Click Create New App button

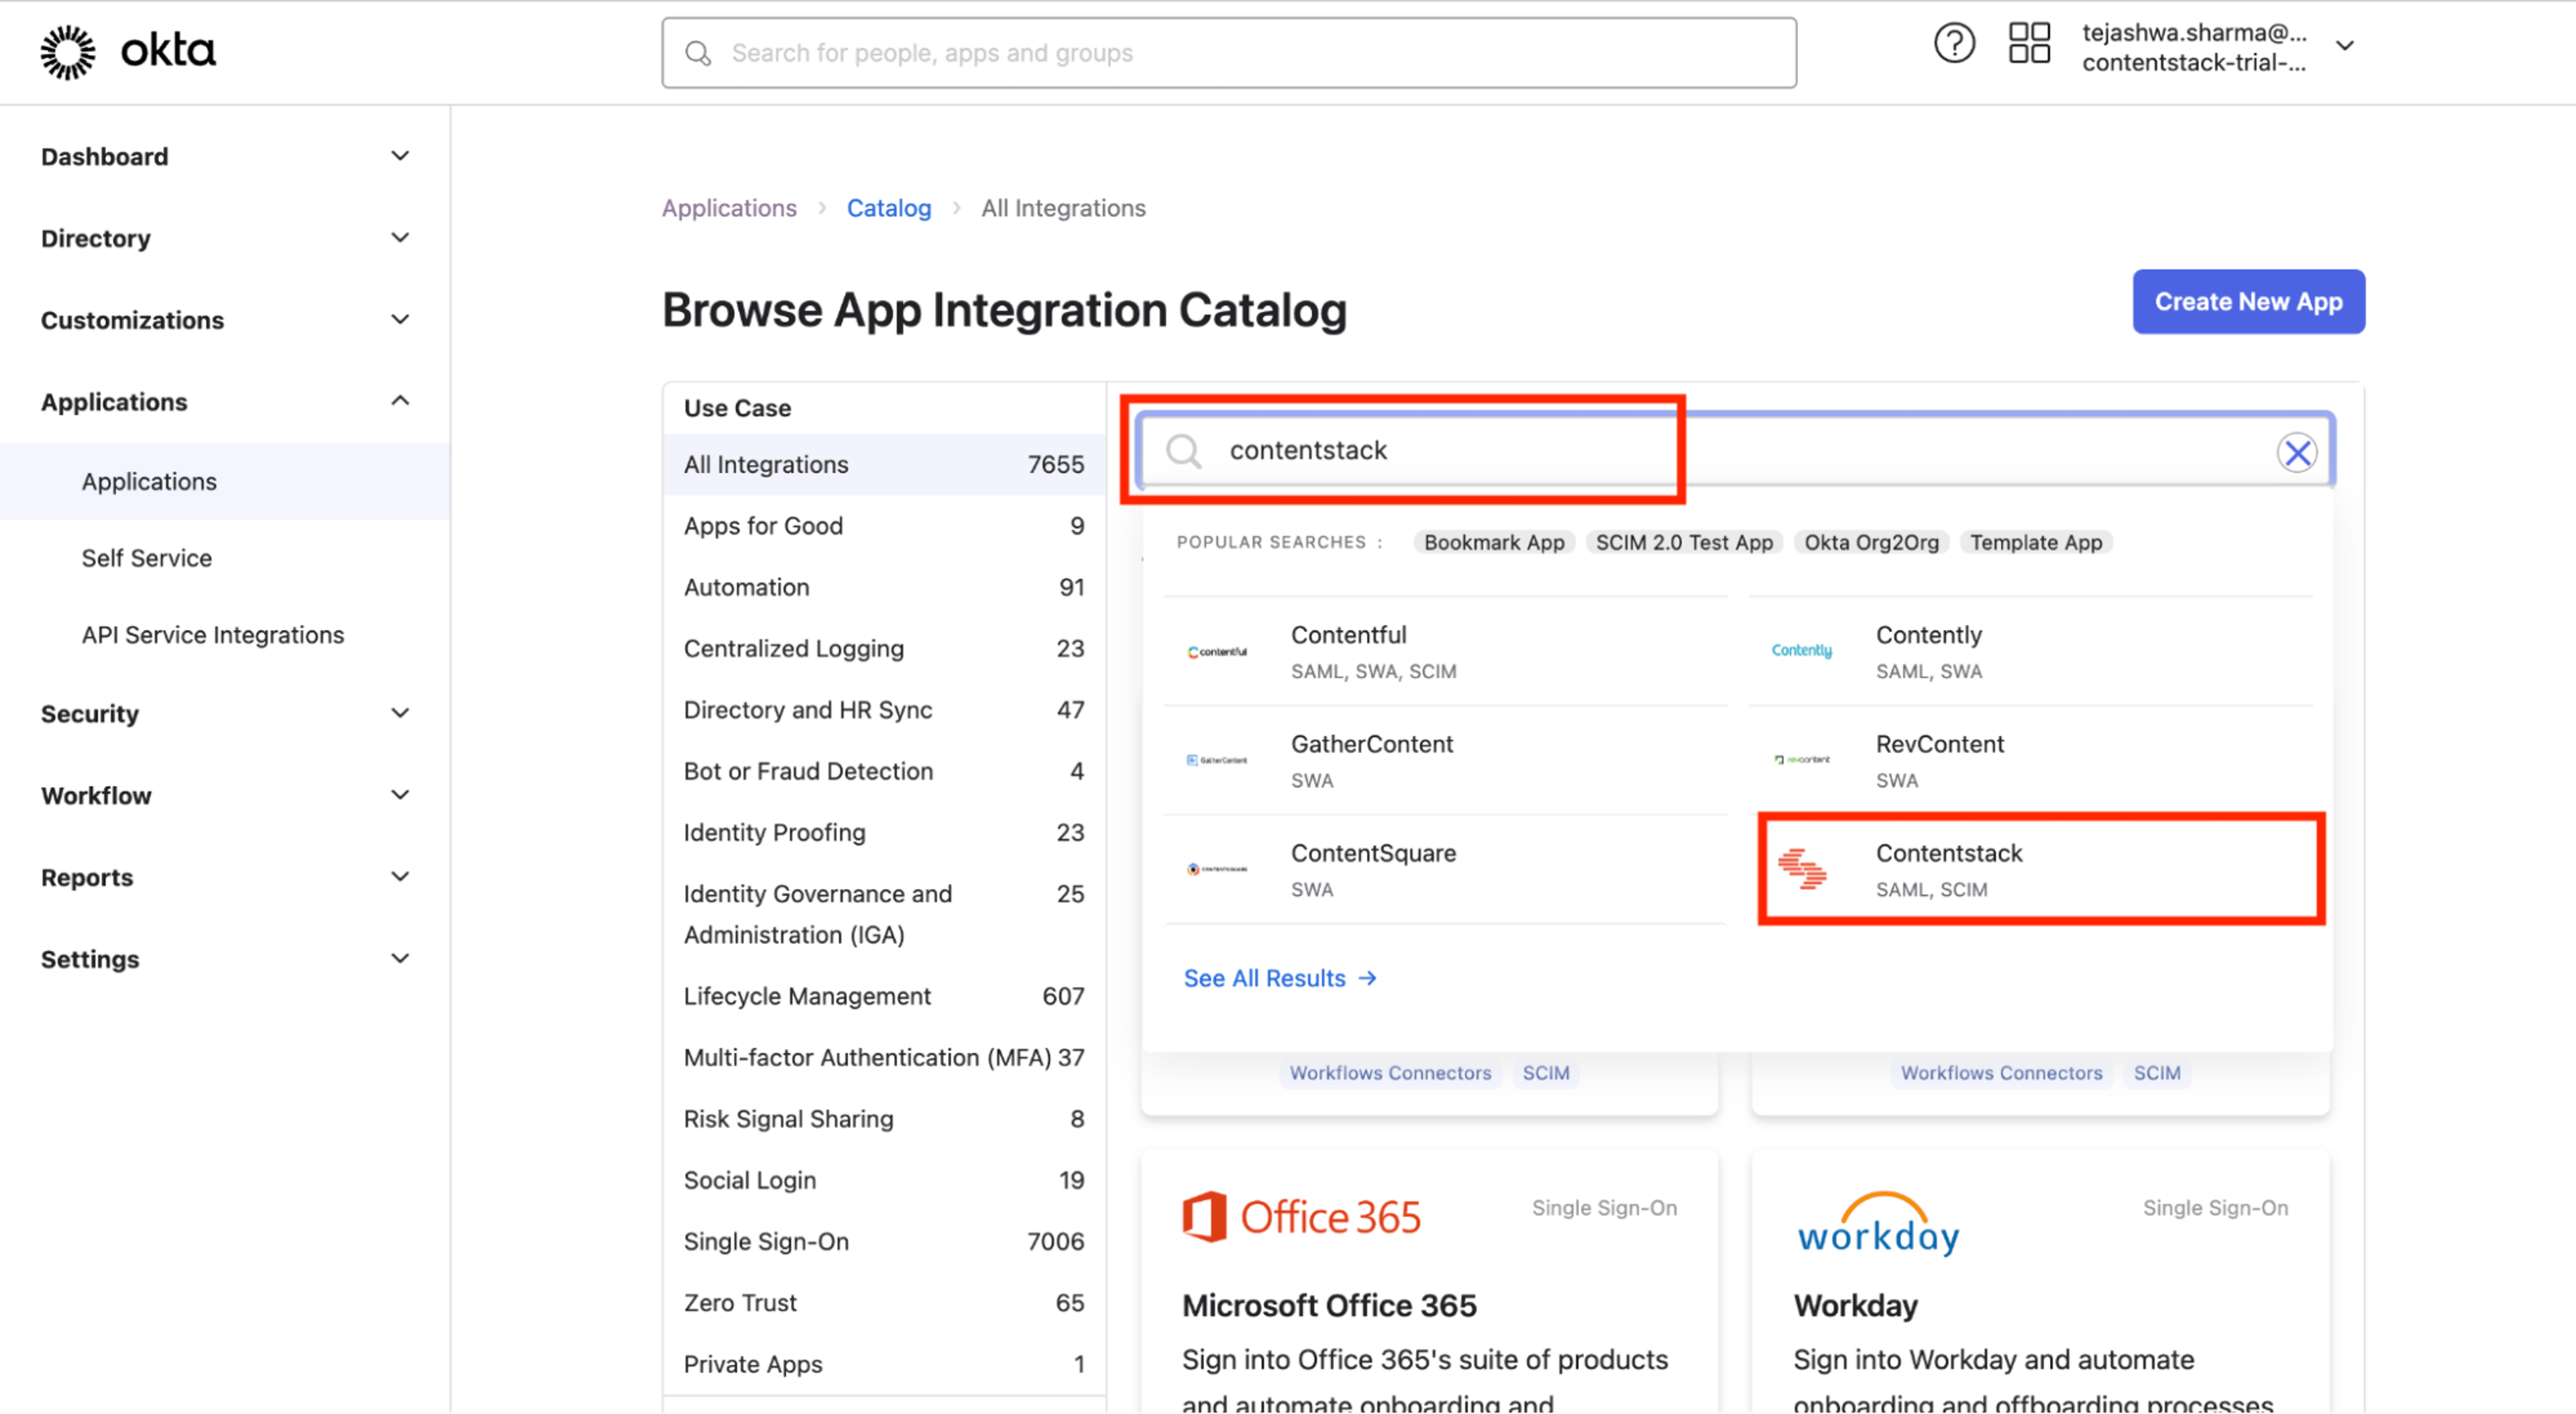point(2248,301)
